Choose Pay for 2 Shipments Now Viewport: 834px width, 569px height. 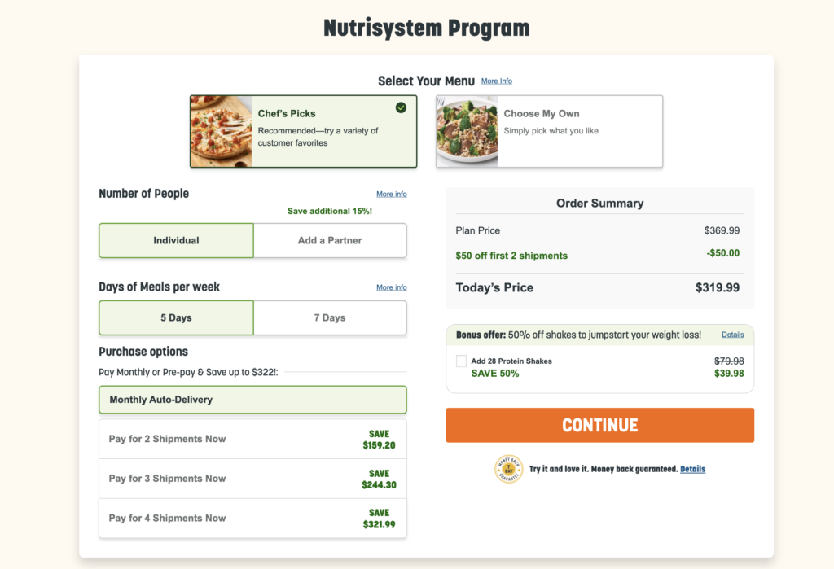pos(252,439)
